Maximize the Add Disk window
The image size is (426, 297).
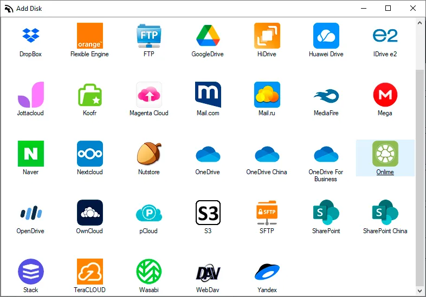coord(388,9)
